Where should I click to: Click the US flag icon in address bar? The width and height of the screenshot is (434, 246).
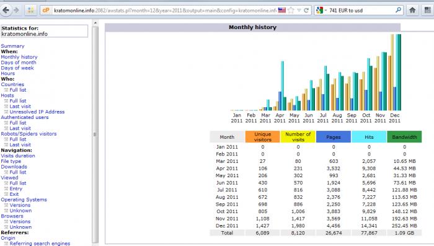(282, 11)
